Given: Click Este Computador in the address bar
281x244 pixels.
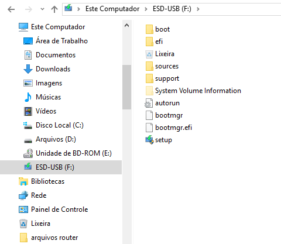Looking at the screenshot, I should pos(112,9).
